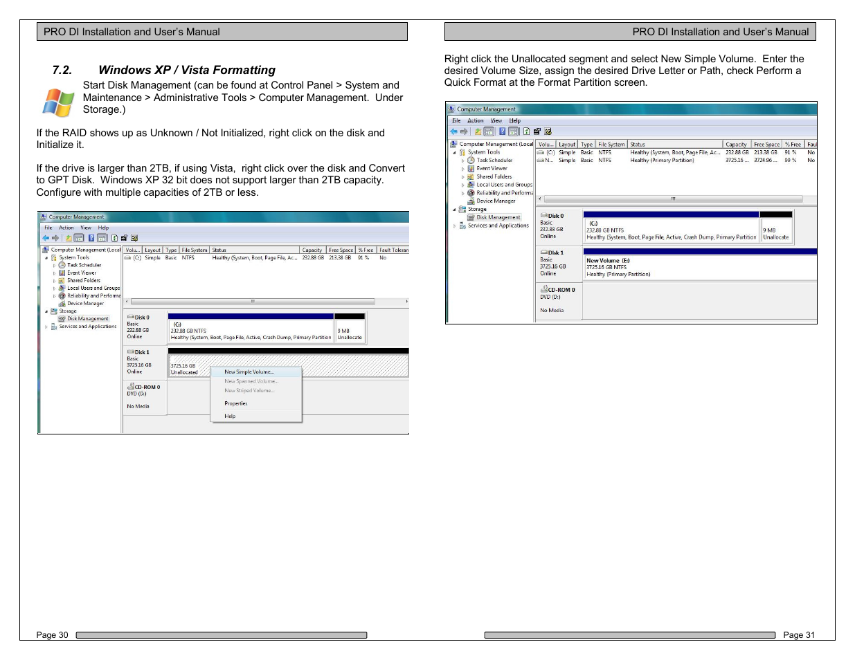Expand Services and Applications node, page 30 screenshot
Viewport: 855px width, 660px height.
46,327
